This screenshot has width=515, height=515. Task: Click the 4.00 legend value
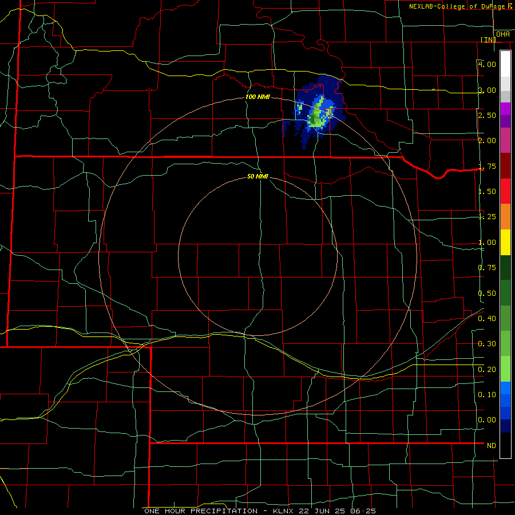pyautogui.click(x=487, y=64)
